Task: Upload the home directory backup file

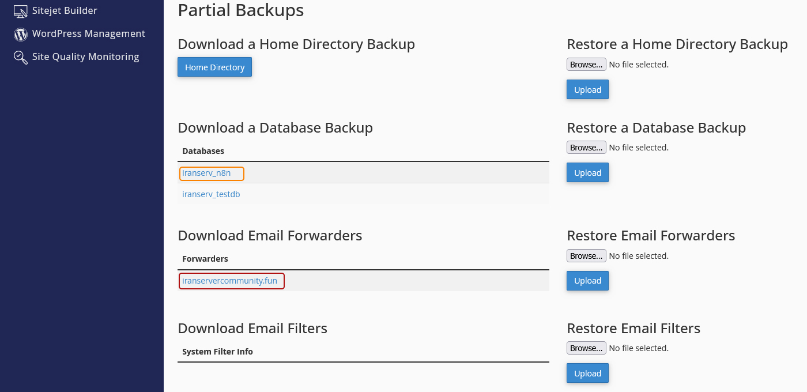Action: pyautogui.click(x=587, y=89)
